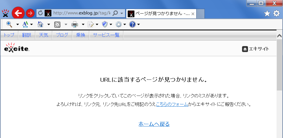
Task: Minimize the browser window
Action: pos(251,3)
